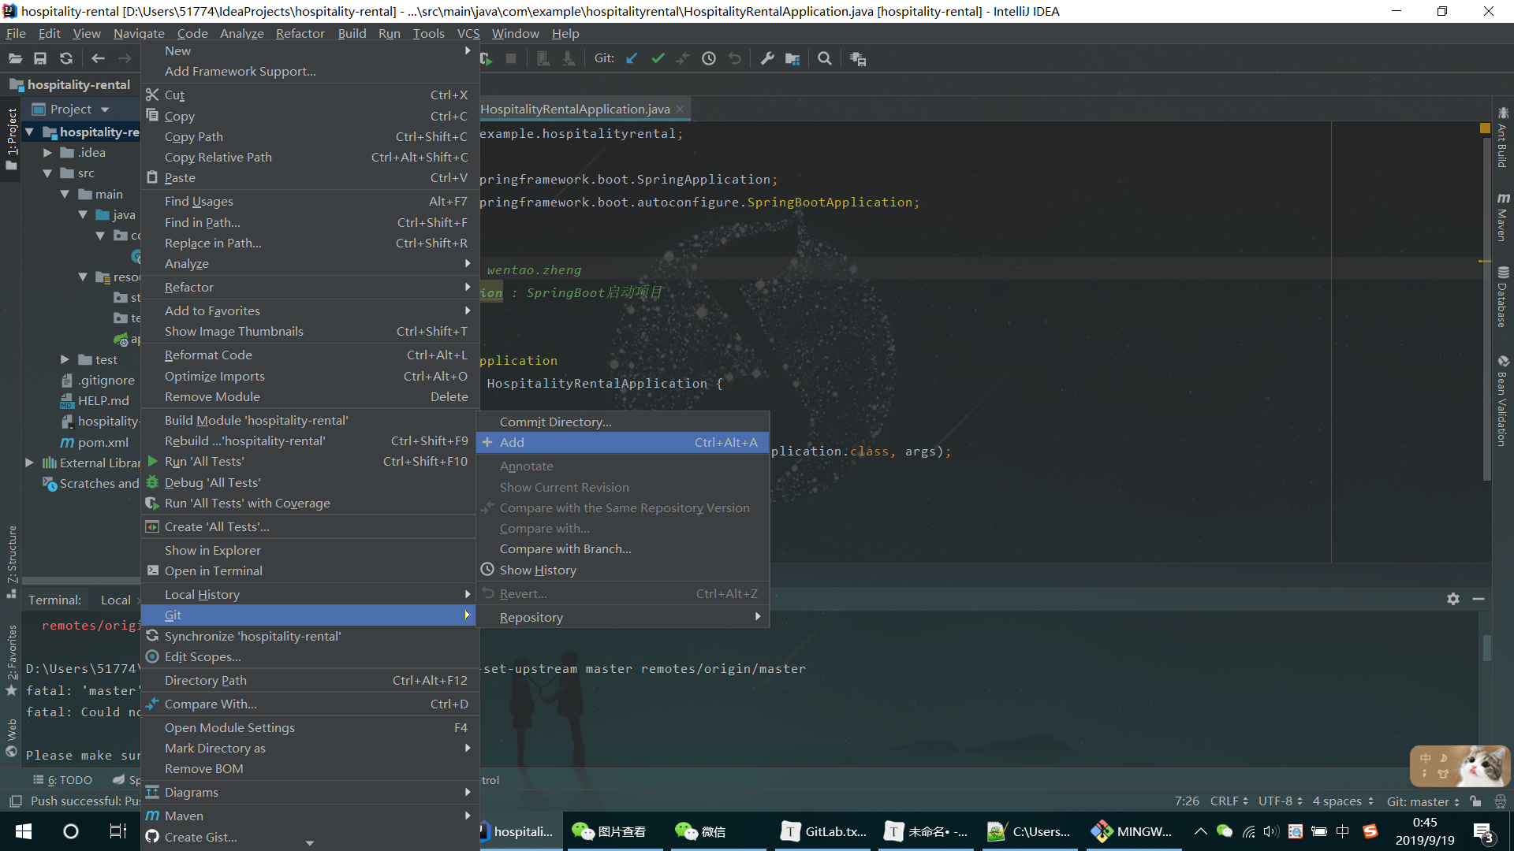Viewport: 1514px width, 851px height.
Task: Open Settings wrench icon in toolbar
Action: 766,58
